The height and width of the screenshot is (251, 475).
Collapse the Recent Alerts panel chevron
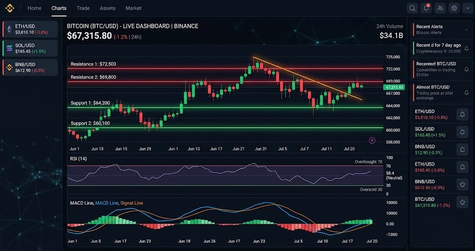(467, 29)
